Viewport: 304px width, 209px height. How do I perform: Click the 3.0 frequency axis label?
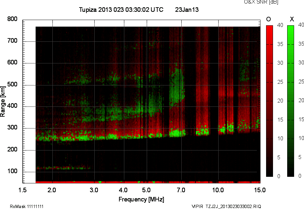coord(94,190)
